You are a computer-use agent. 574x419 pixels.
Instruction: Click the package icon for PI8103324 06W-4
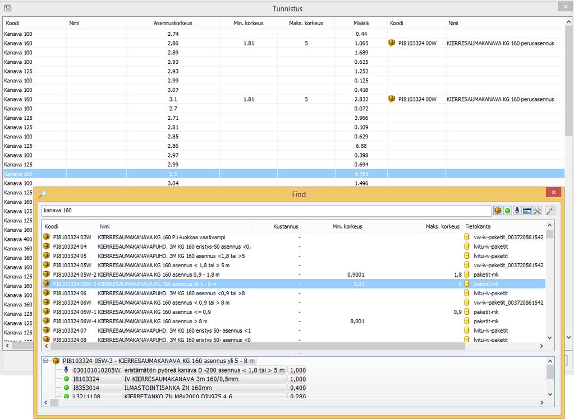(x=47, y=321)
